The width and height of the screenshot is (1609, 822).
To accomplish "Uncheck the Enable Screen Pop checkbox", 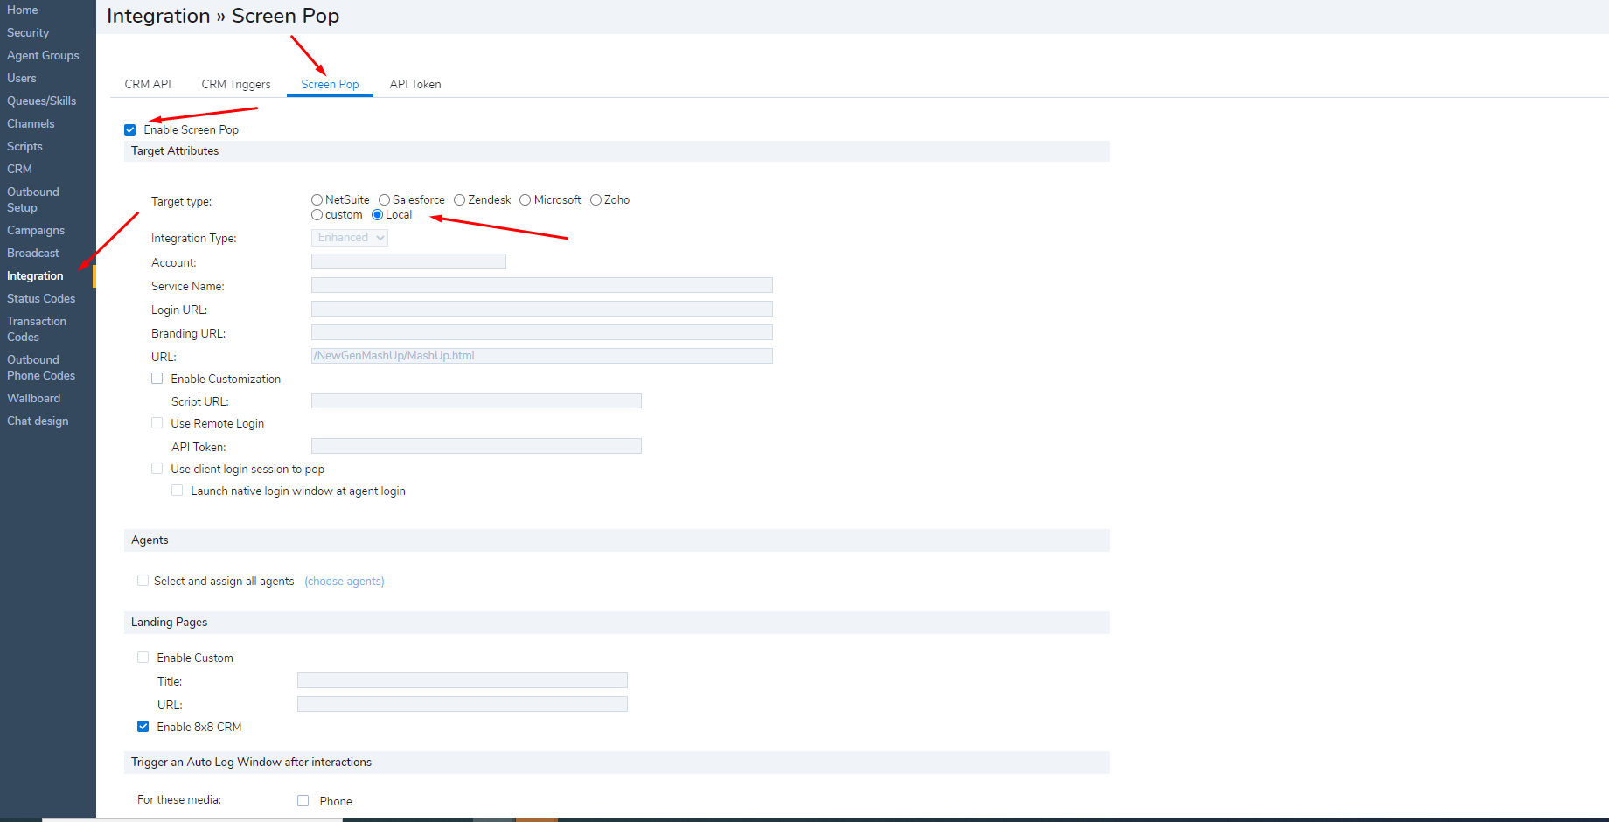I will coord(130,130).
